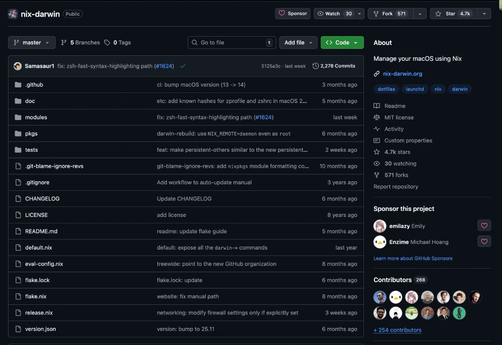Click Samasaur1 author avatar
502x345 pixels.
click(18, 66)
